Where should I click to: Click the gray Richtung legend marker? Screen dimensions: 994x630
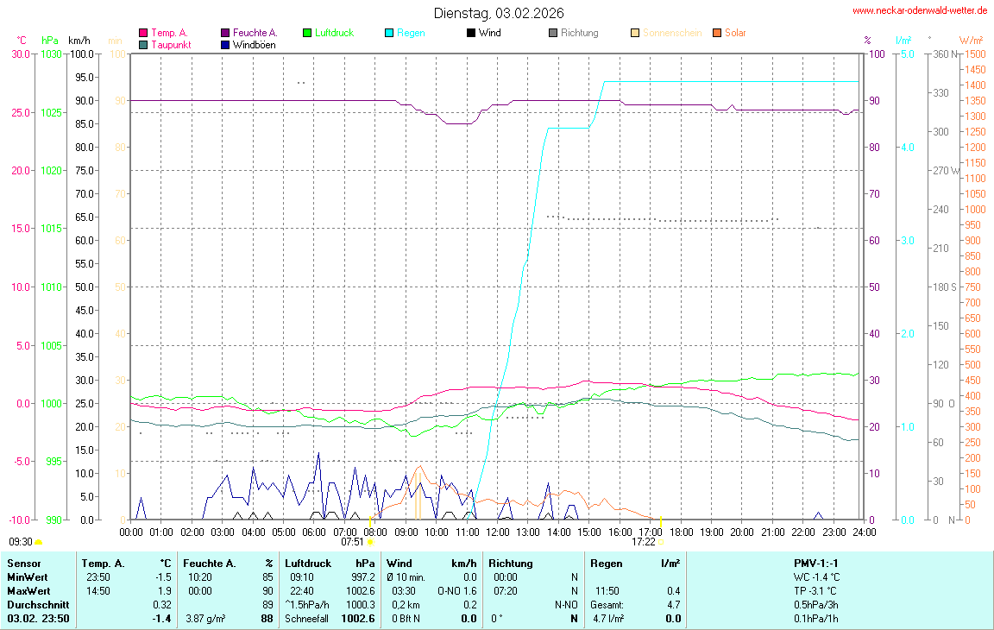[x=553, y=33]
